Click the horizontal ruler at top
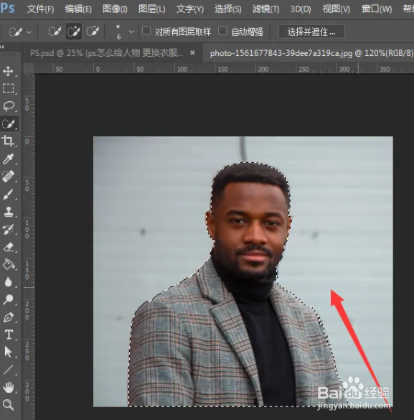This screenshot has height=420, width=414. pos(225,69)
